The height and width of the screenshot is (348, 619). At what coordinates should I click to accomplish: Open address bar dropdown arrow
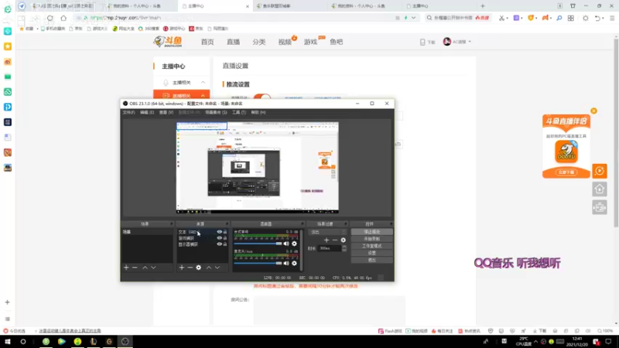click(x=413, y=18)
